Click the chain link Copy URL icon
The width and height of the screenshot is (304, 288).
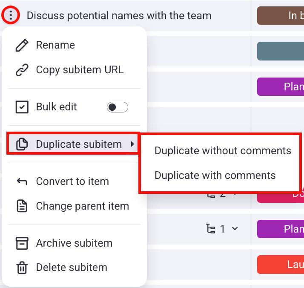[22, 70]
